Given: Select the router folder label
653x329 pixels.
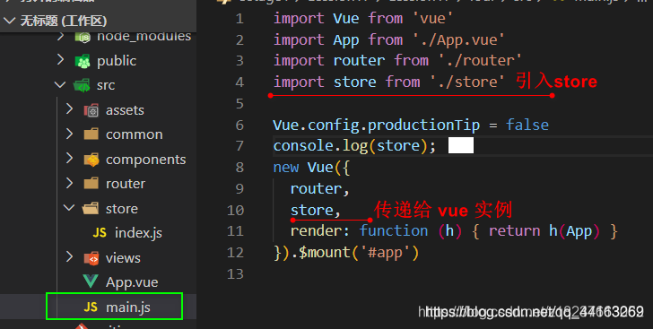Looking at the screenshot, I should (x=126, y=184).
